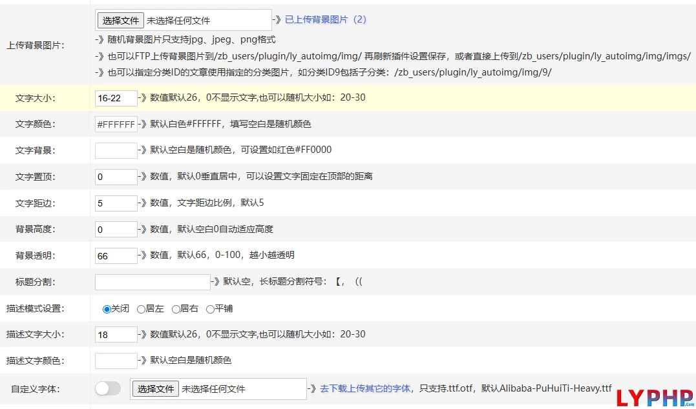Viewport: 696px width, 409px height.
Task: Enable the 自定义字体 toggle switch
Action: click(x=108, y=388)
